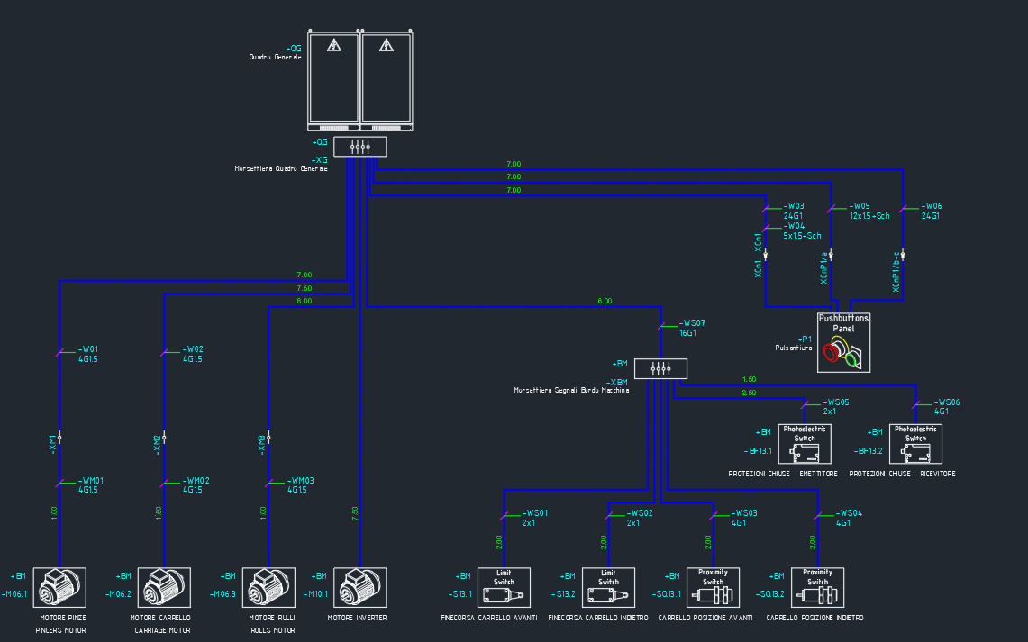This screenshot has width=1028, height=642.
Task: Click the Photoelectric Switch receiver -BF13.2
Action: (915, 443)
